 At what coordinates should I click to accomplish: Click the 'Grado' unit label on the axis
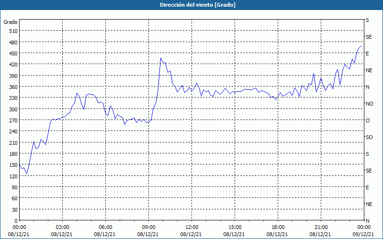click(11, 22)
